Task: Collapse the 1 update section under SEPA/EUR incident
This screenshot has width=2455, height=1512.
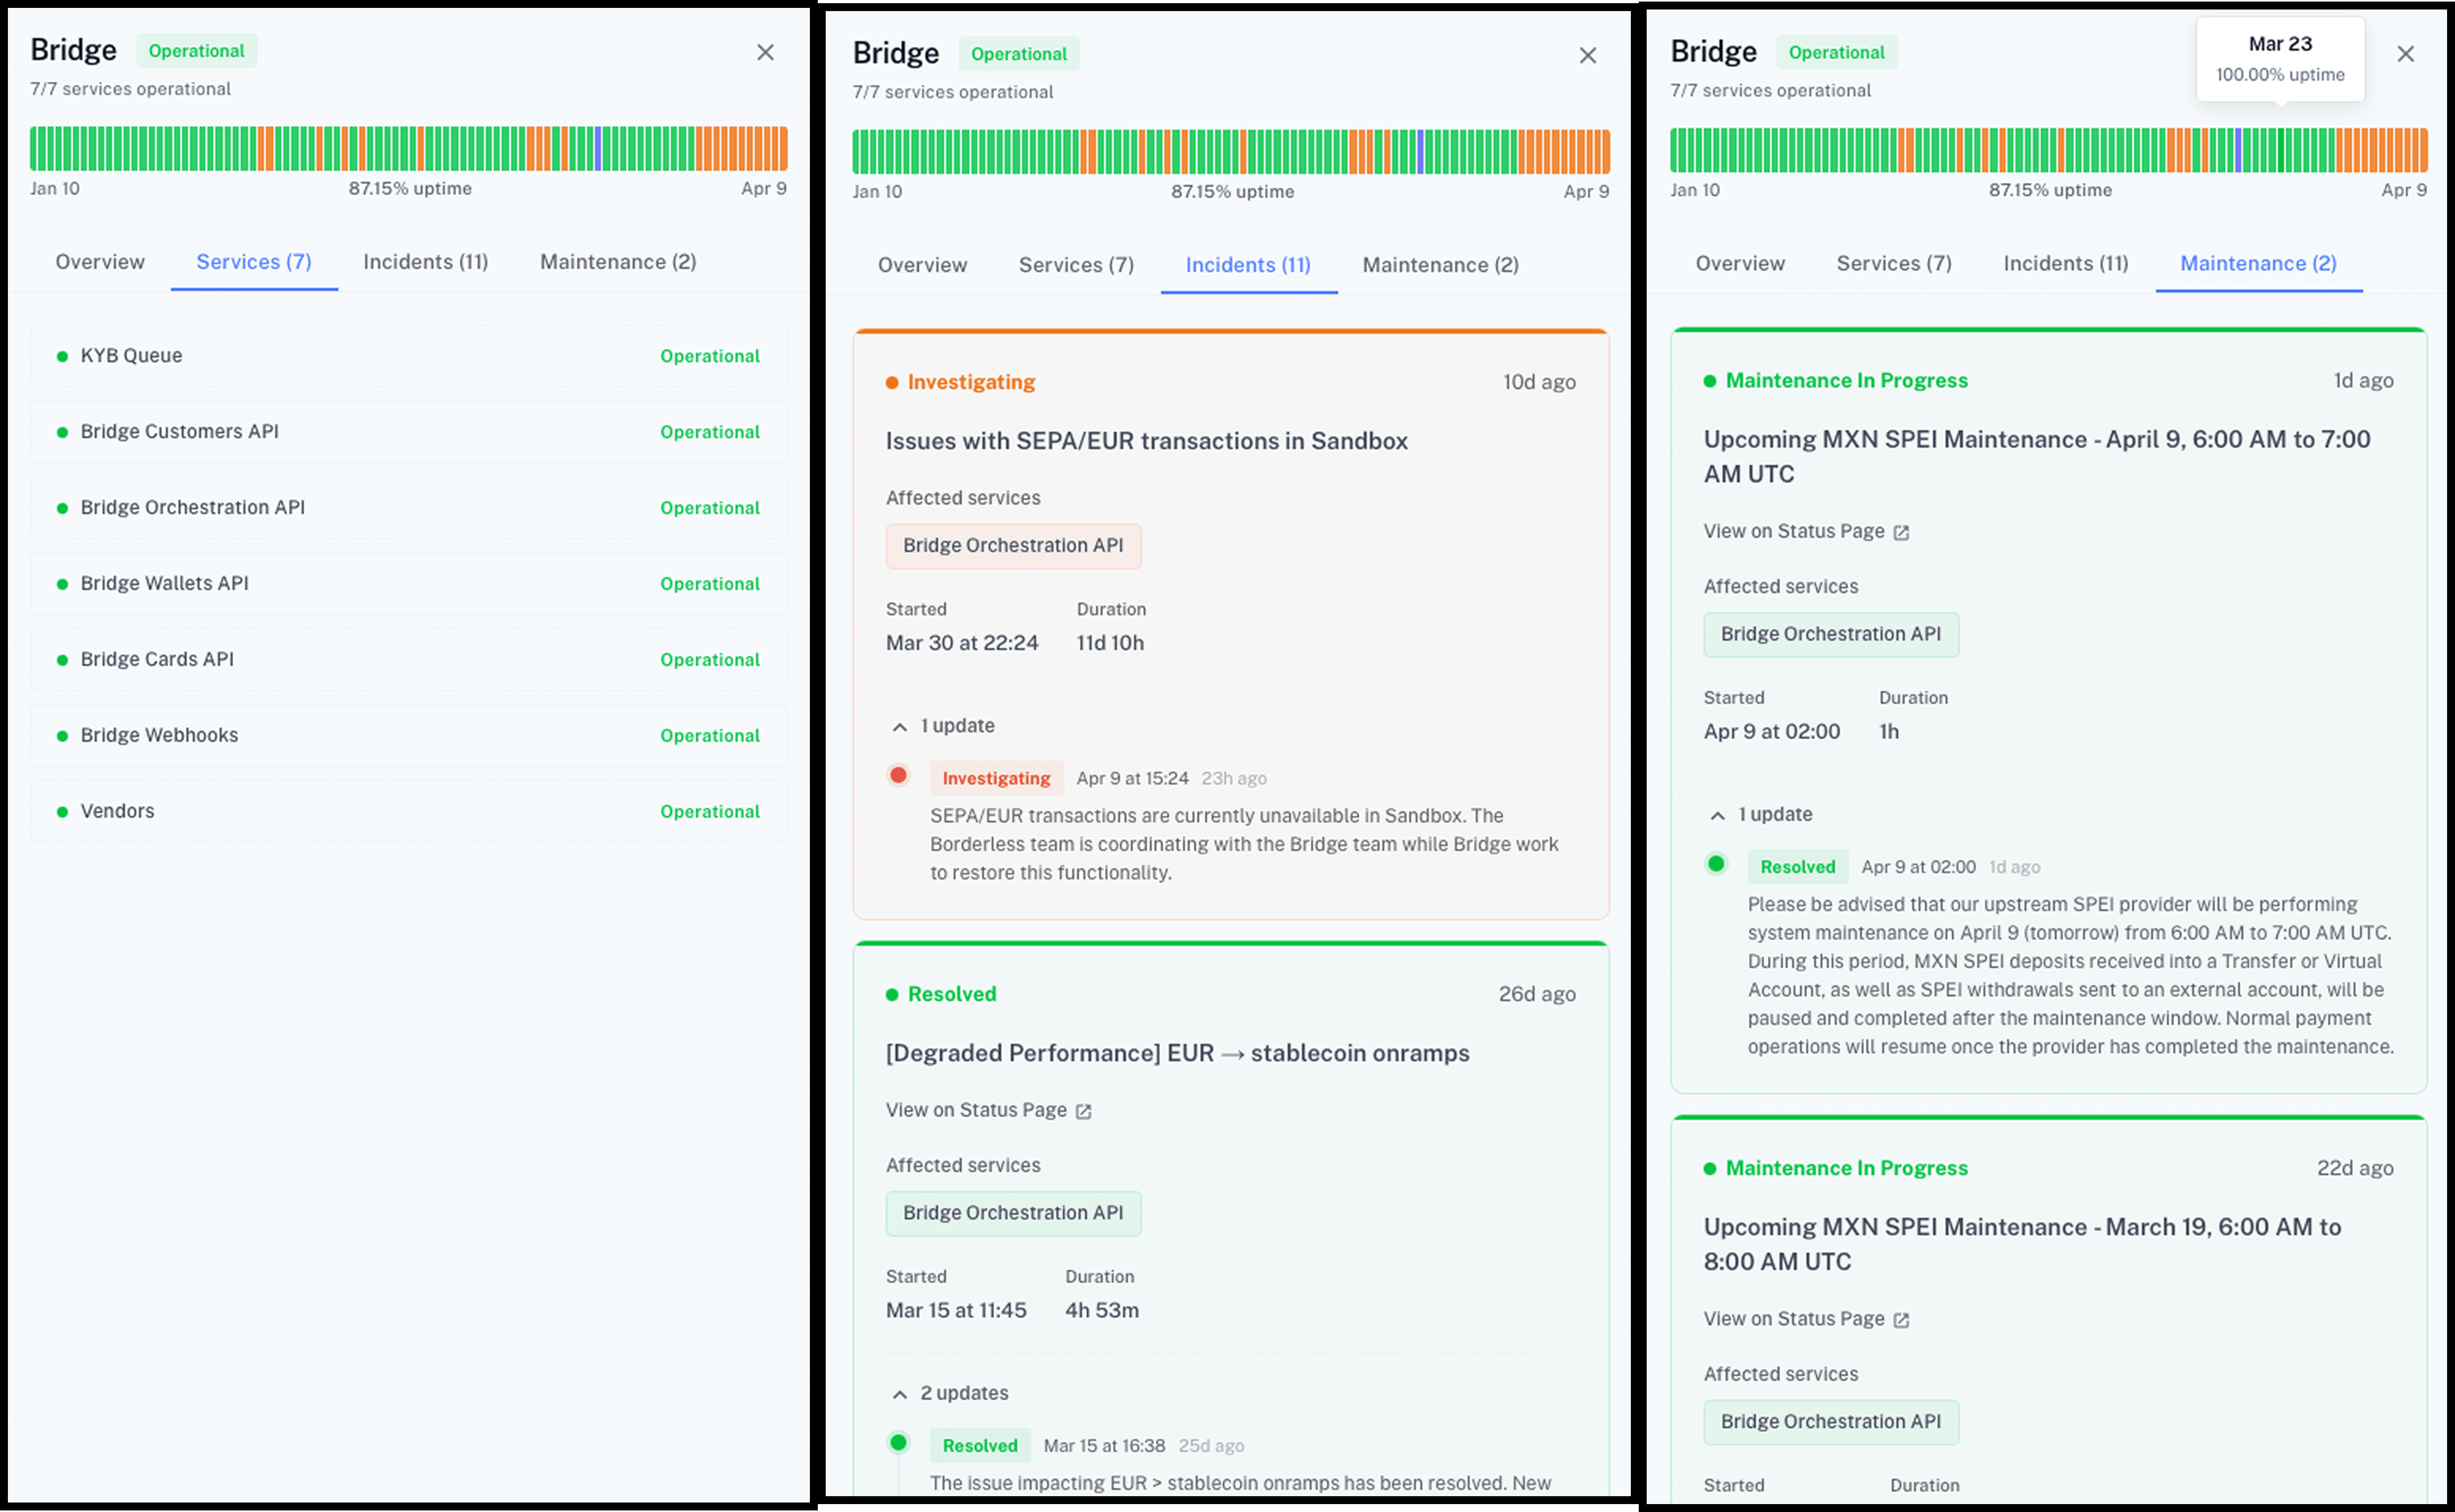Action: 900,727
